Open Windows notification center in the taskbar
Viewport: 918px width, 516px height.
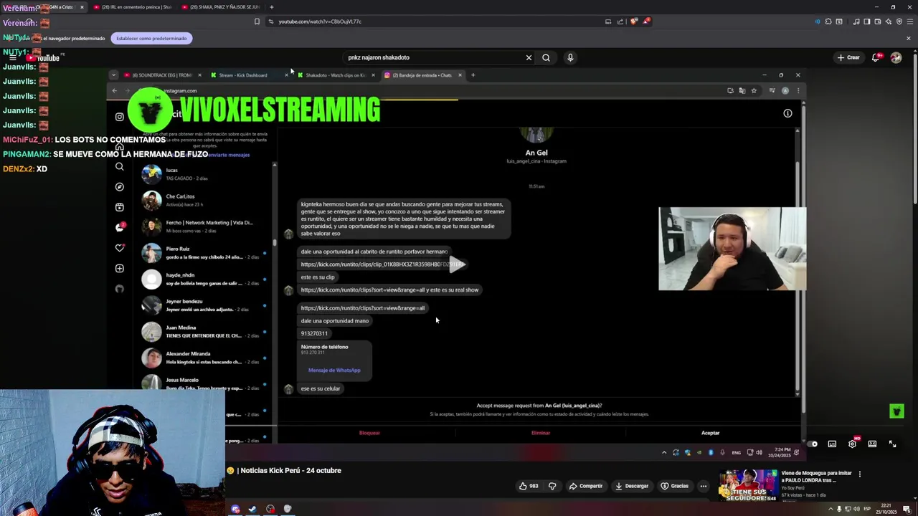pos(907,509)
